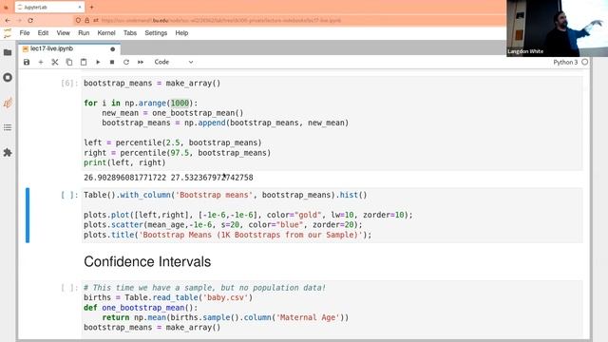Click the 'for i in np.arange(1000):' code line
Image resolution: width=608 pixels, height=342 pixels.
(x=141, y=104)
